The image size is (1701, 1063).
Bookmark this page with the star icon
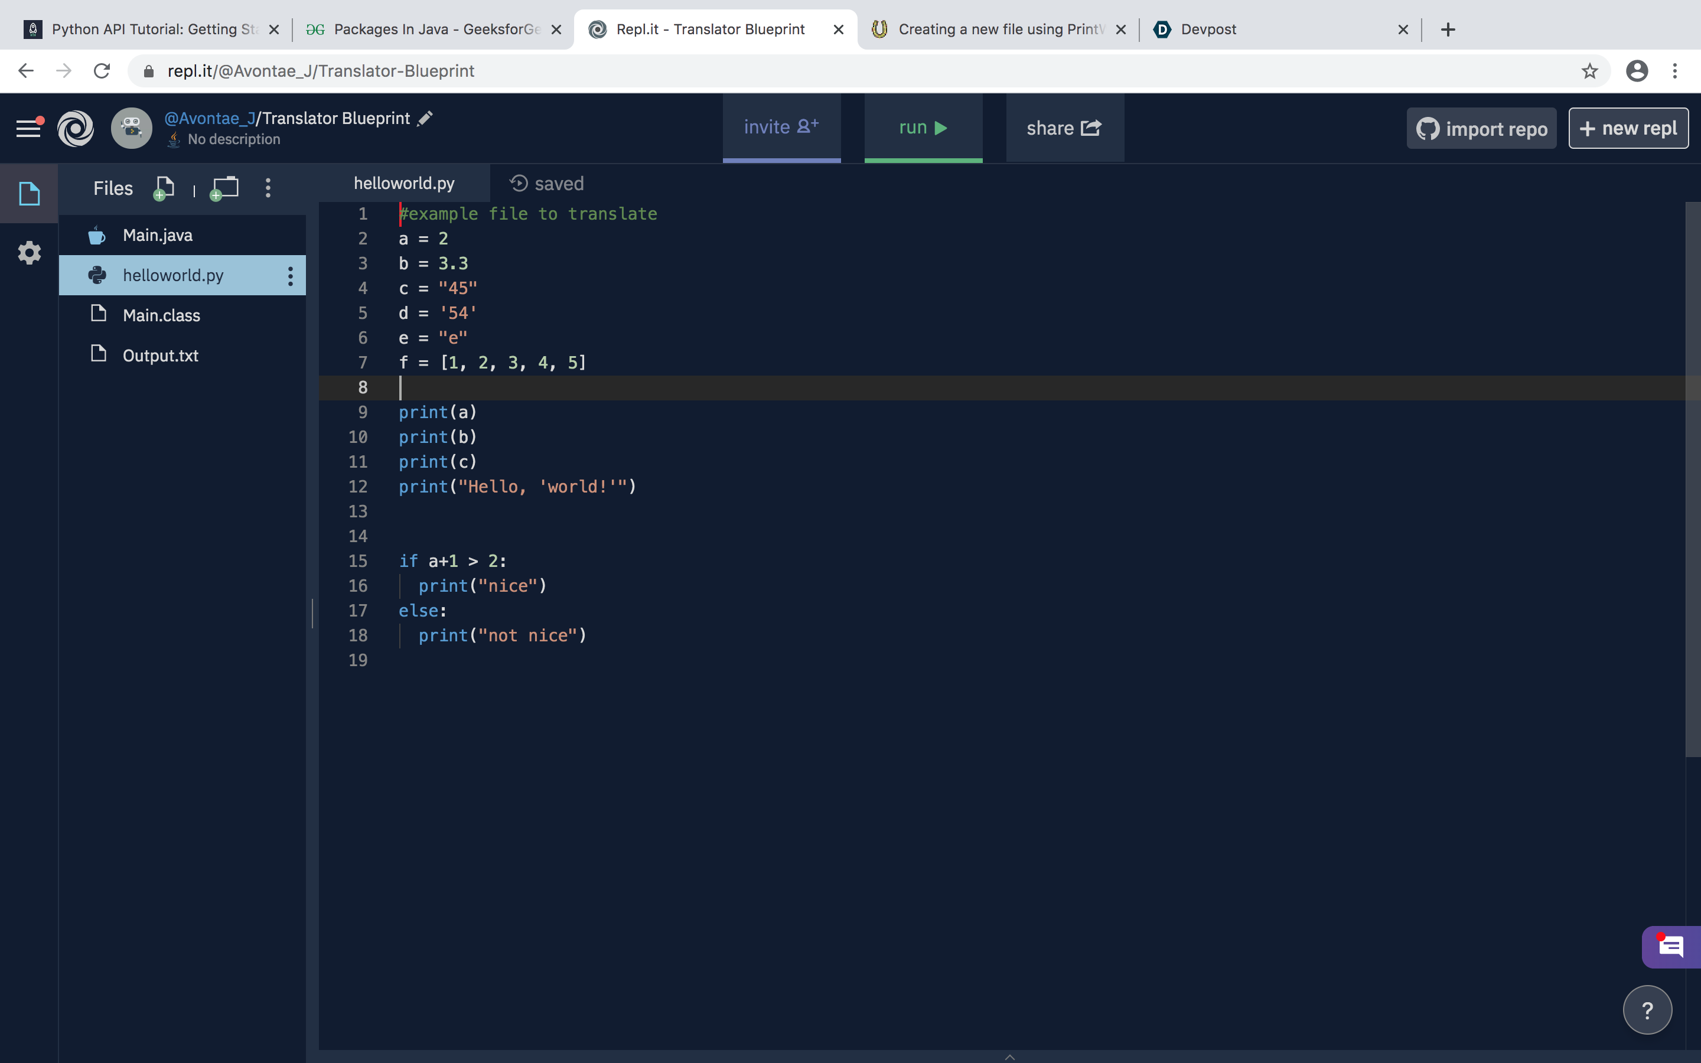[1589, 71]
